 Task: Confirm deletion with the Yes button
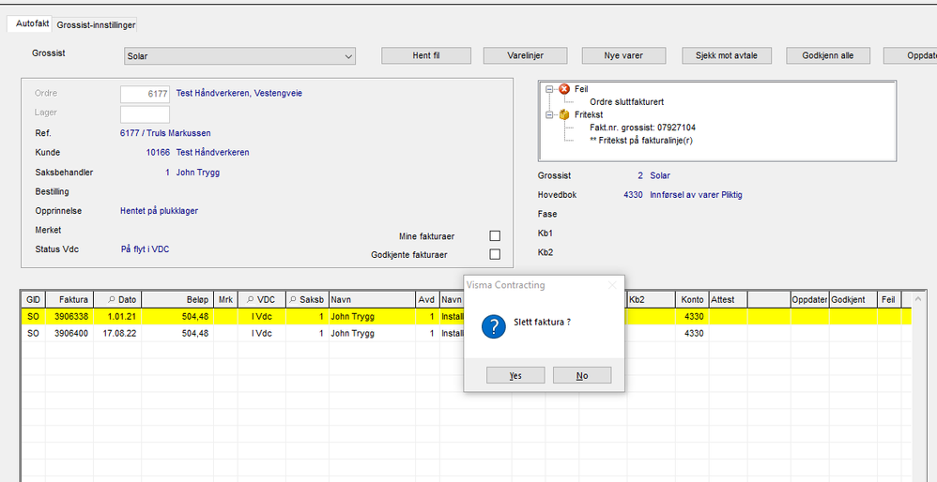(515, 375)
